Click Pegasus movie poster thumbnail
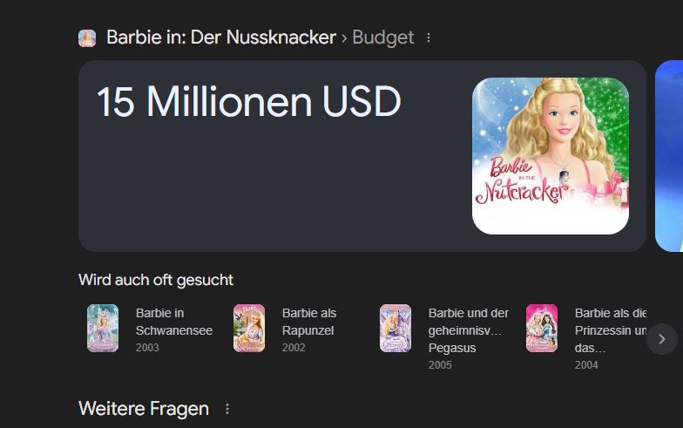 point(396,328)
